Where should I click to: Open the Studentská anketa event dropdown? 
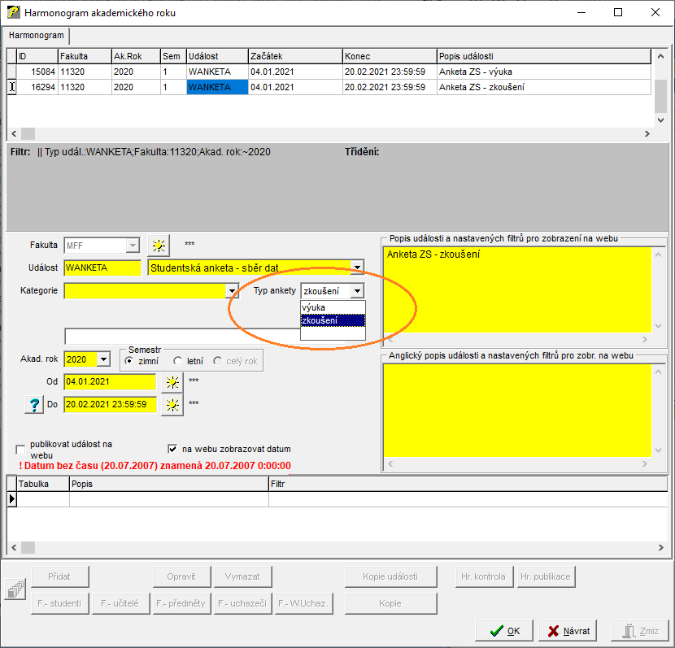357,267
